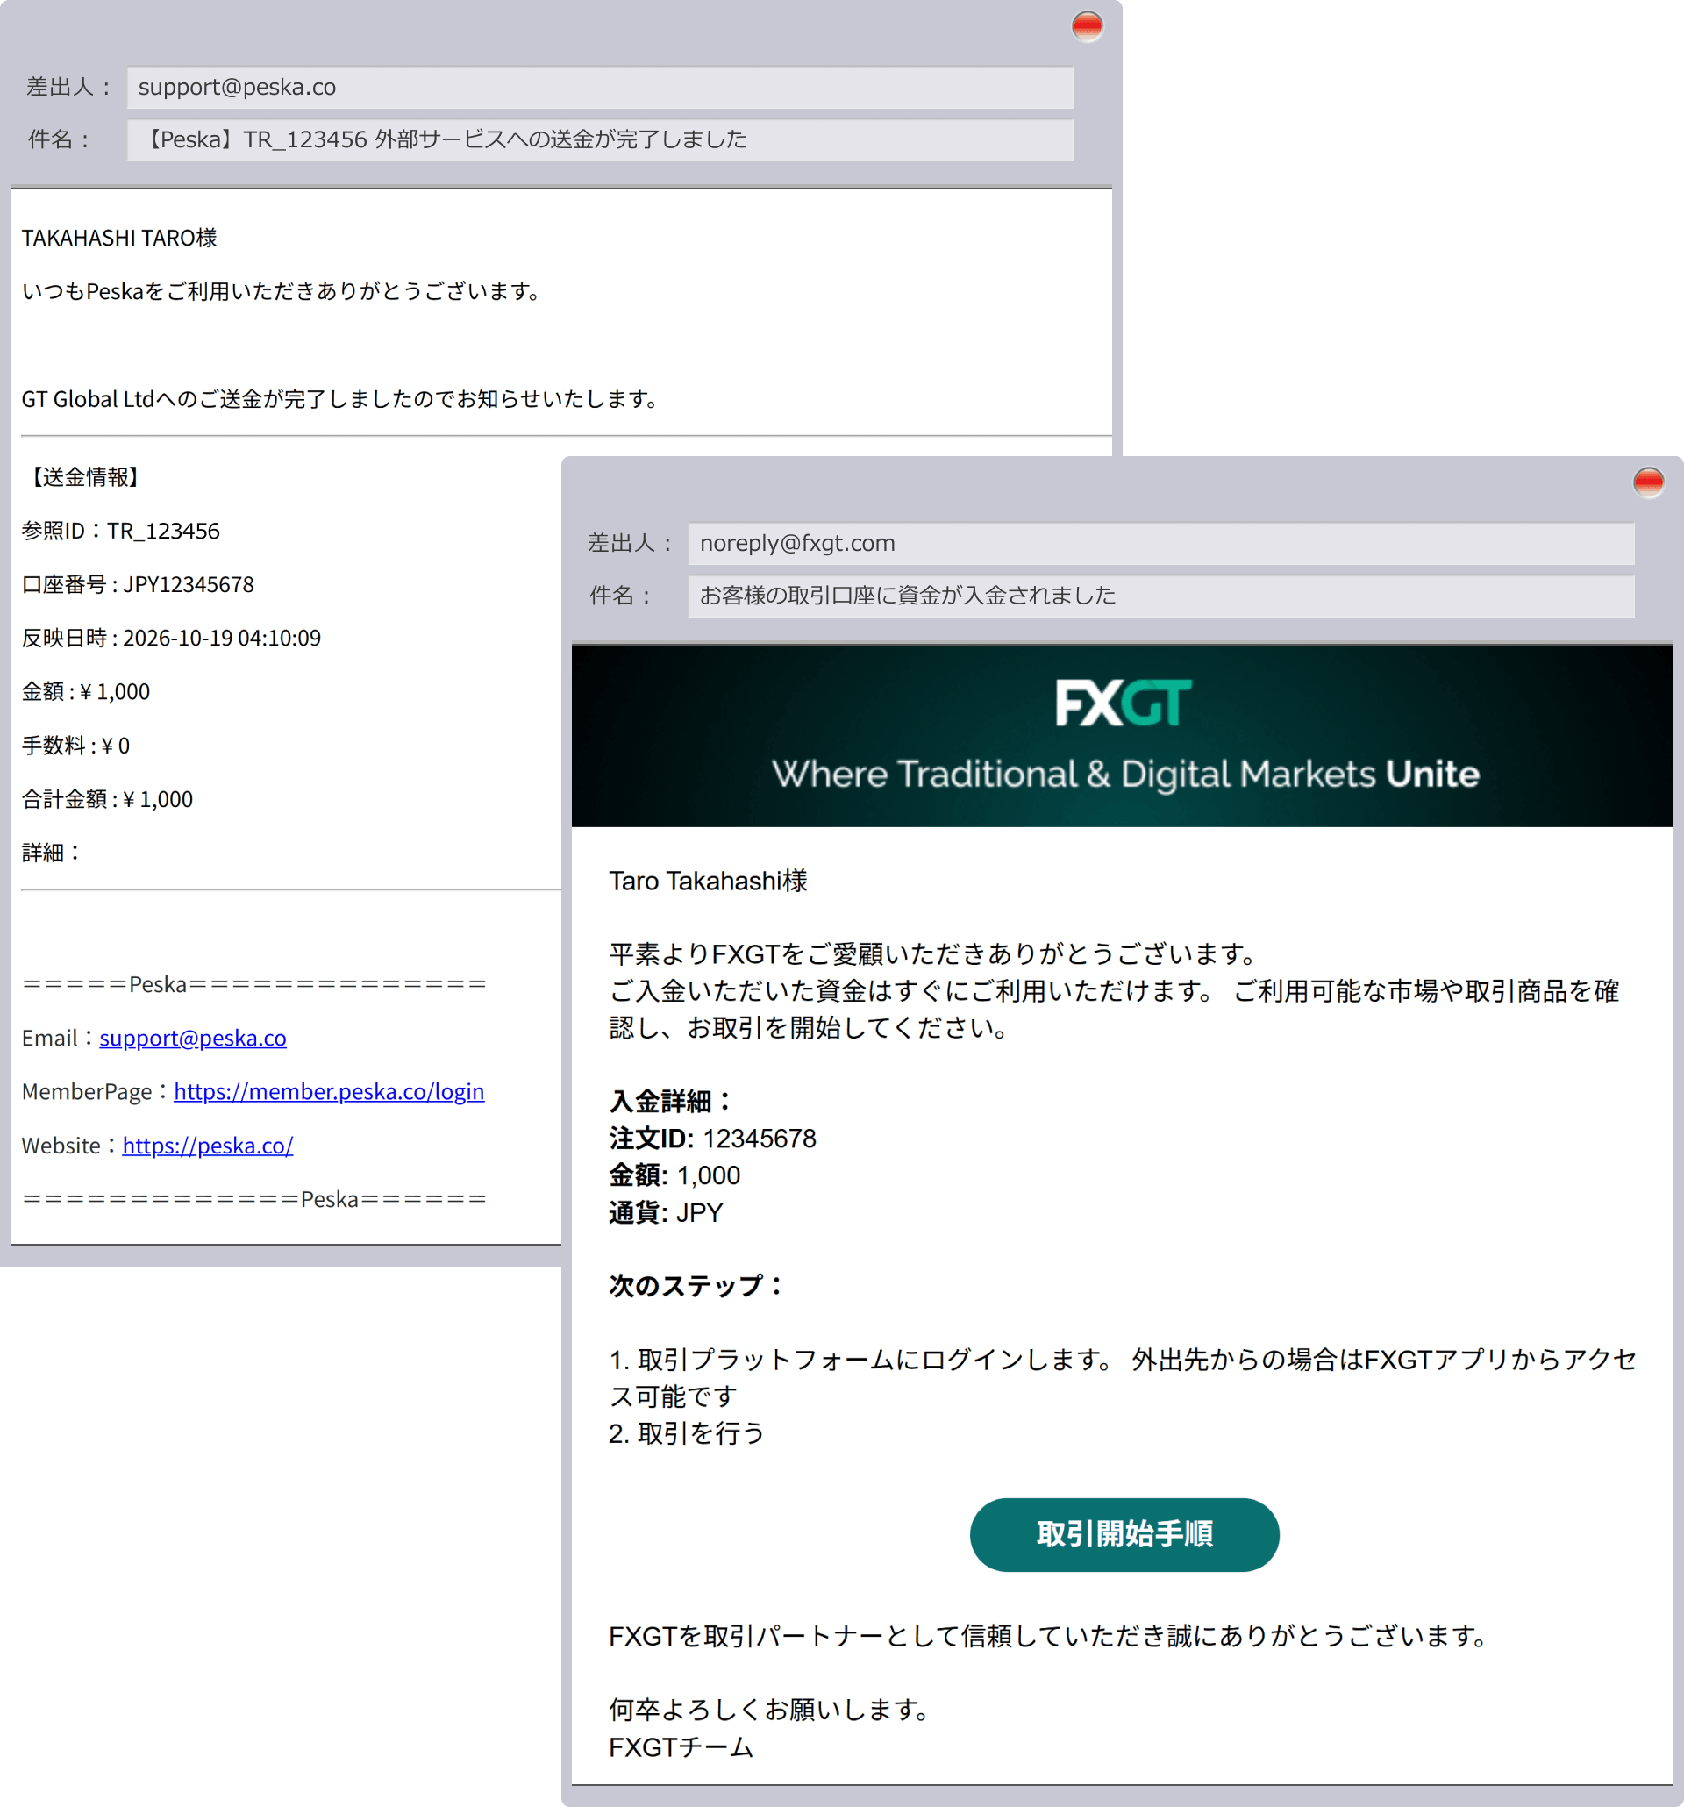The height and width of the screenshot is (1807, 1684).
Task: Click the 入金詳細： heading
Action: (672, 1102)
